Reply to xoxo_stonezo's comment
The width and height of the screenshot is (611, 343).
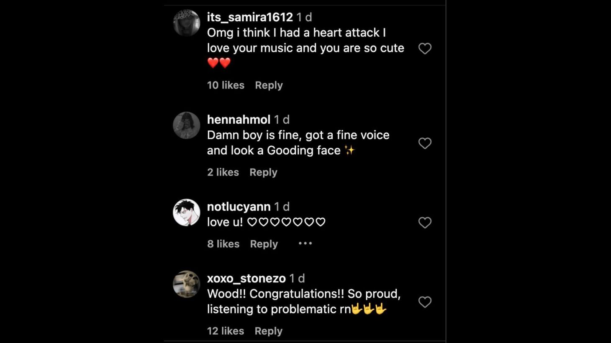268,331
